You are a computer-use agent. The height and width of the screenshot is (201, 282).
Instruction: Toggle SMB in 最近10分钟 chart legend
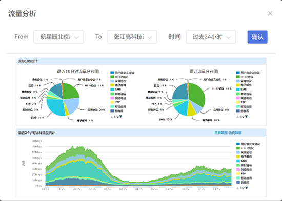116,90
